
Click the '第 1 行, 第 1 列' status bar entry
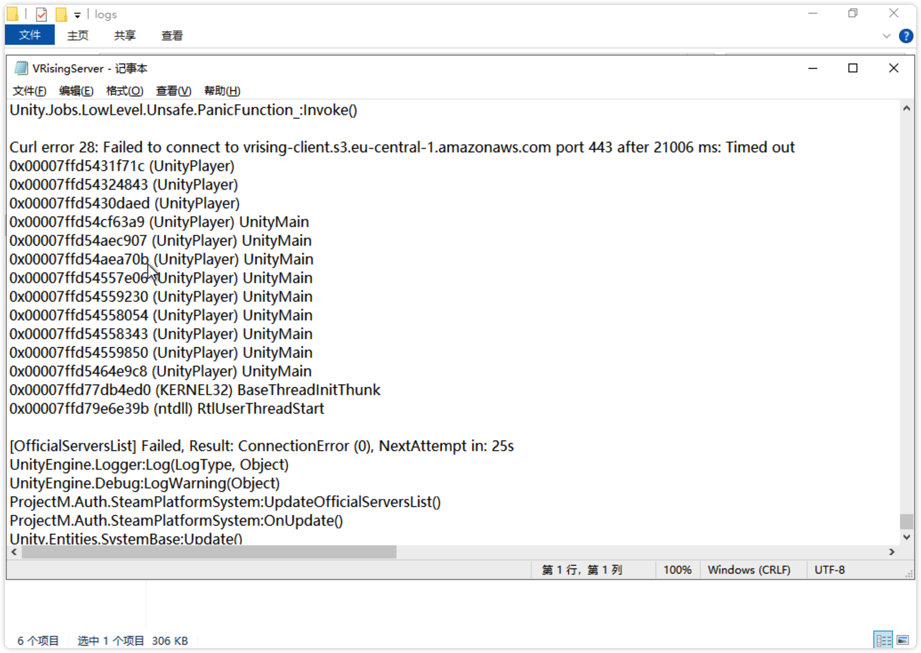582,570
